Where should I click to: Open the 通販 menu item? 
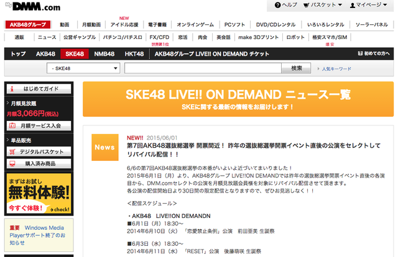point(19,37)
